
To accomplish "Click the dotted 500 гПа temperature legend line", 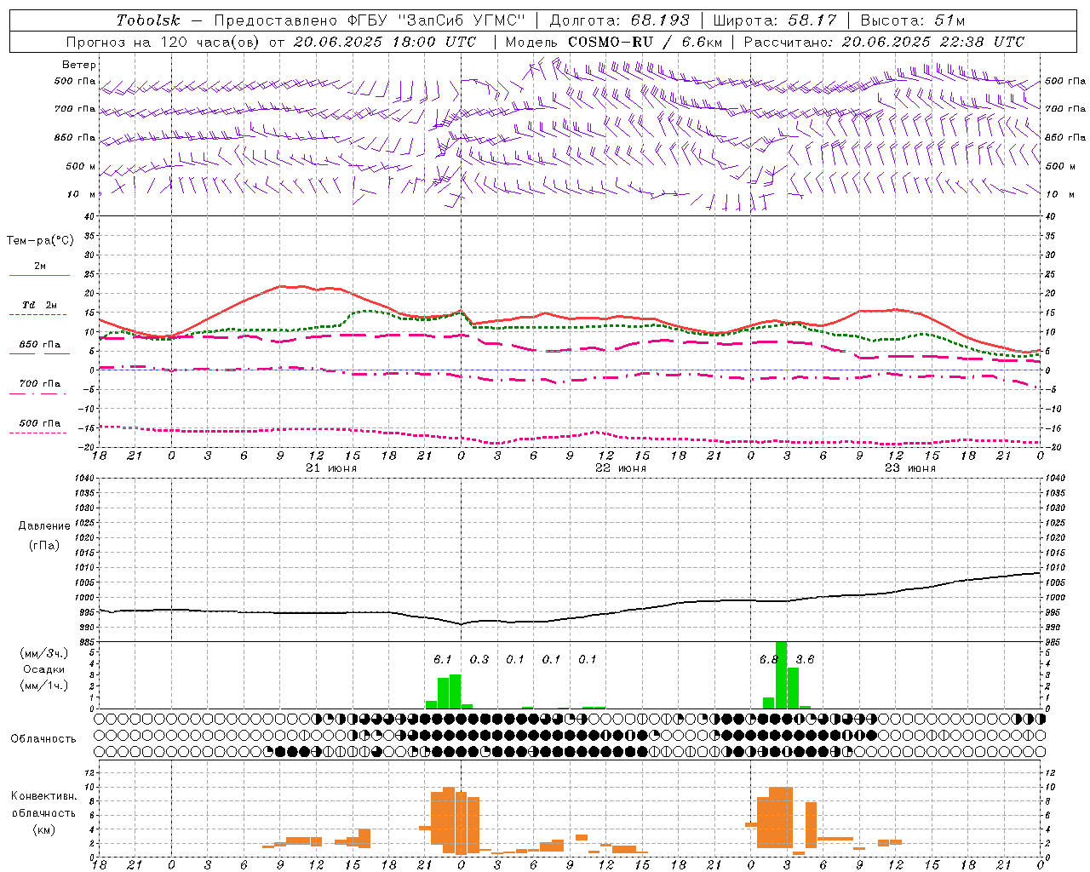I will [x=37, y=433].
